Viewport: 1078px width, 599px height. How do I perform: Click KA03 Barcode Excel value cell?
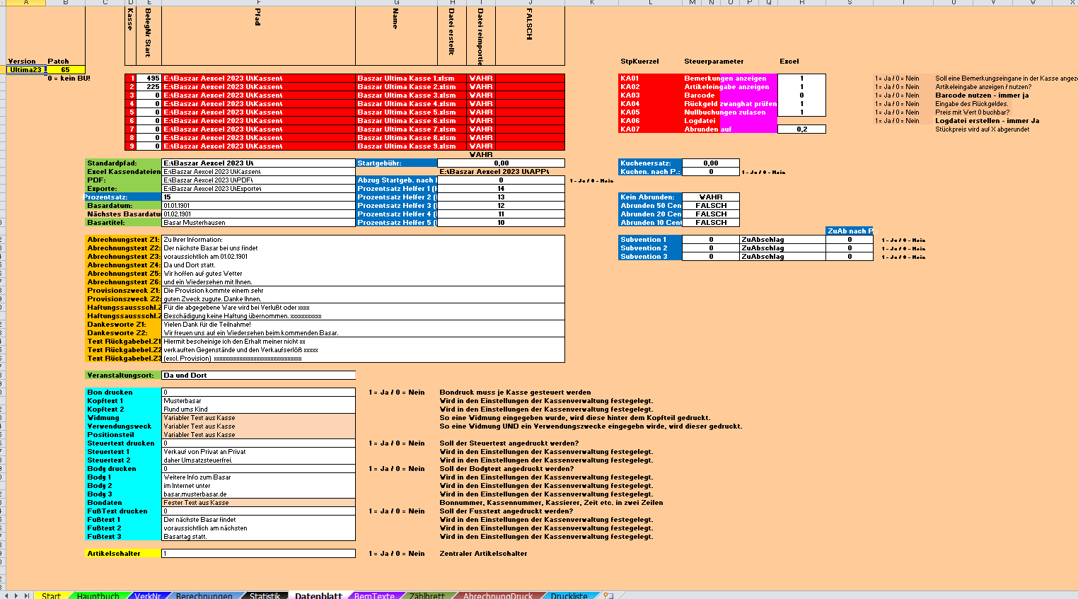801,95
